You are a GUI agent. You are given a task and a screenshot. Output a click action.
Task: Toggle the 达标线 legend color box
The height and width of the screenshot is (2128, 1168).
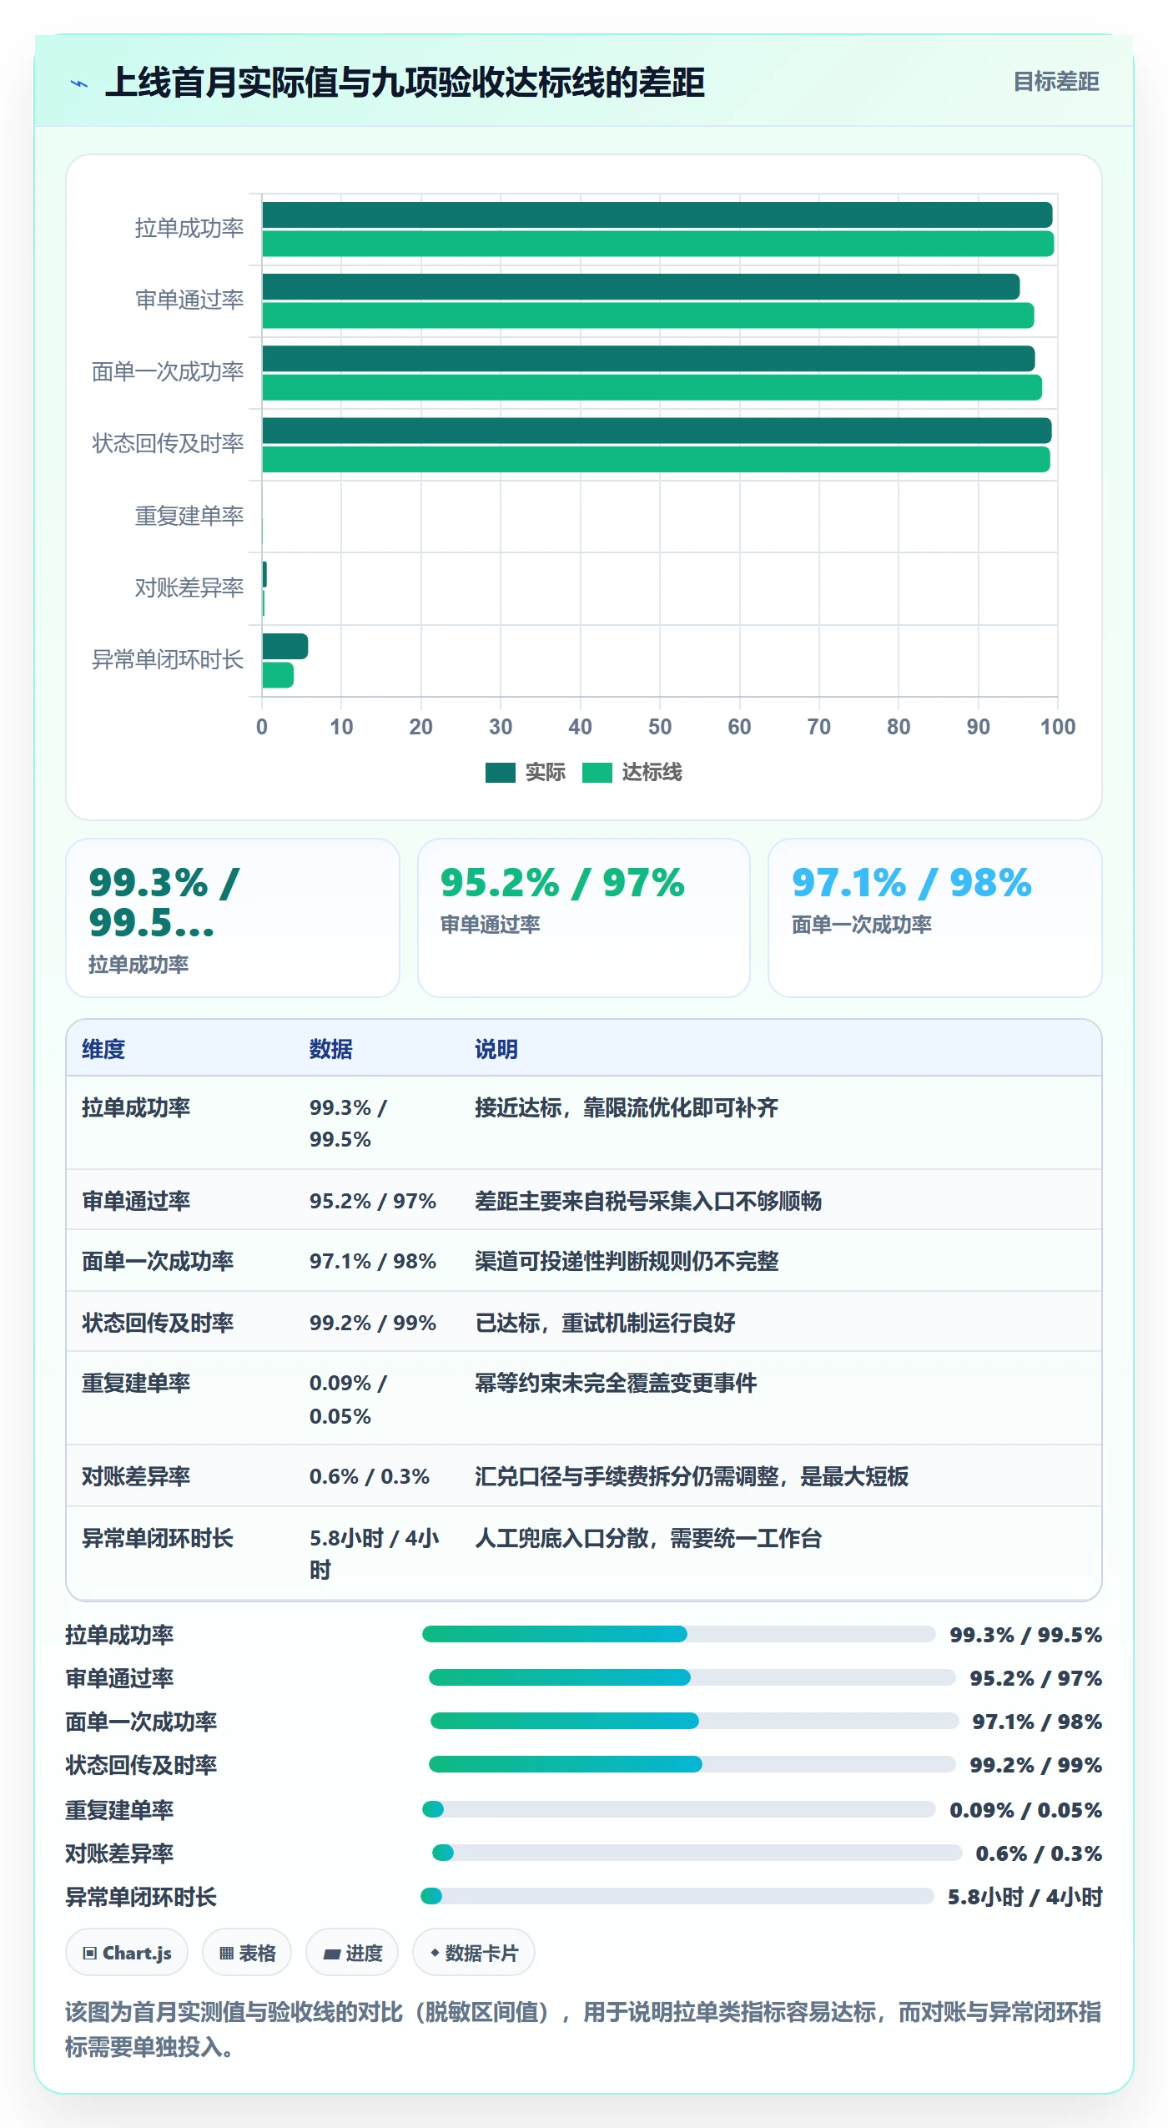pos(597,773)
